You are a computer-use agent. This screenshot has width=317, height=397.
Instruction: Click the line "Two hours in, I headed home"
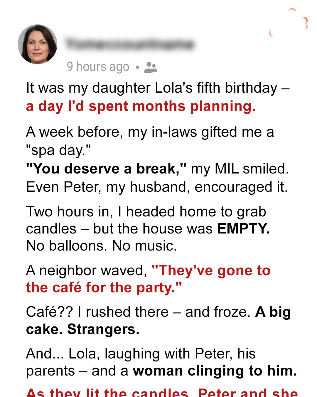pyautogui.click(x=146, y=212)
